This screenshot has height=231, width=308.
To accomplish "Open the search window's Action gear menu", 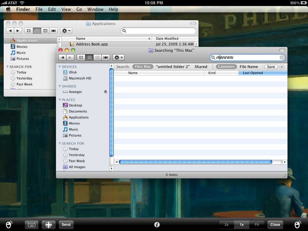I will click(118, 57).
